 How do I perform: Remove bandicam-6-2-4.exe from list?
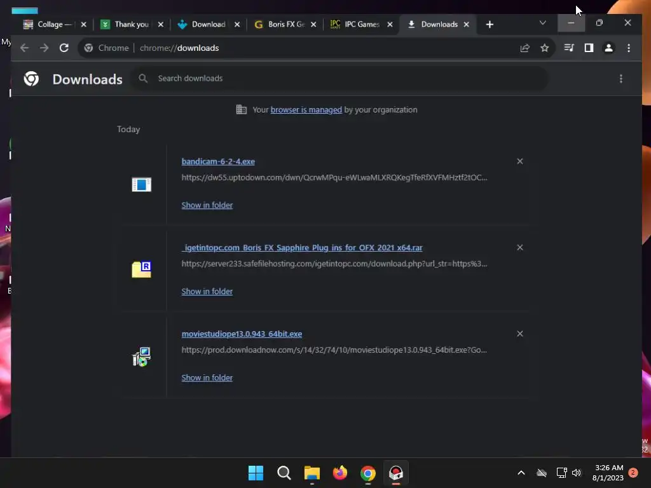point(520,161)
